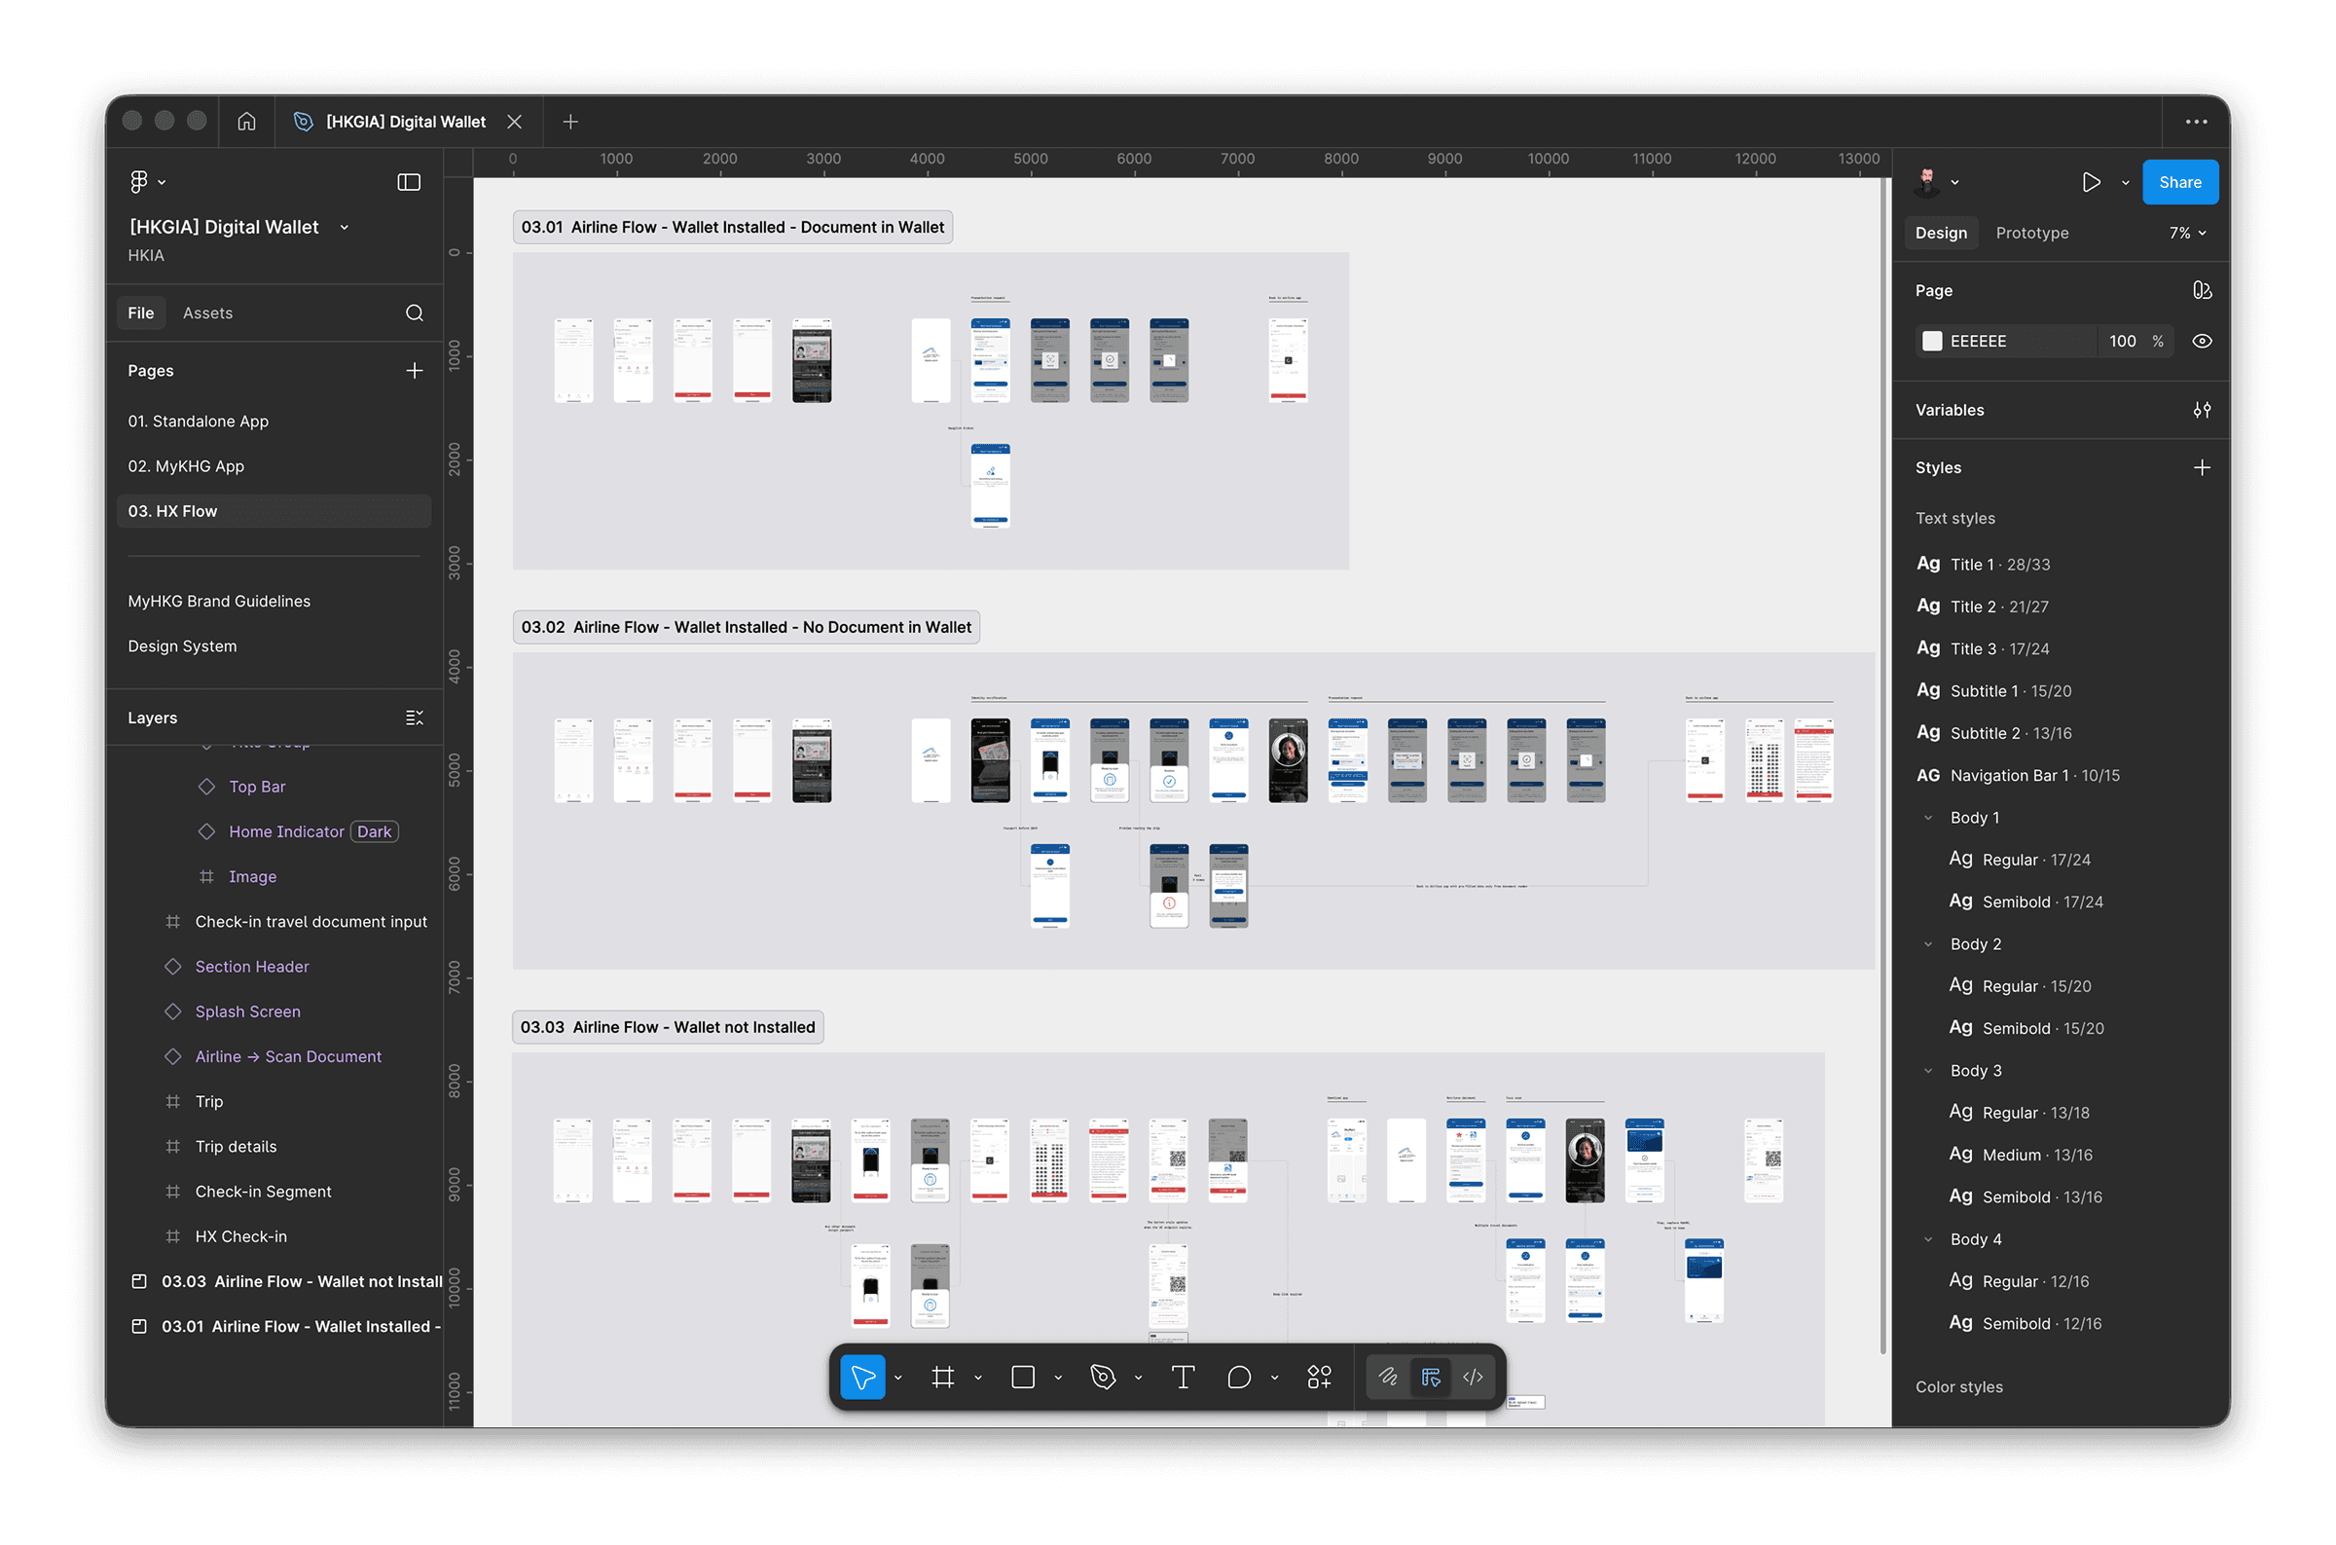The width and height of the screenshot is (2336, 1545).
Task: Open the 7% zoom dropdown
Action: 2187,233
